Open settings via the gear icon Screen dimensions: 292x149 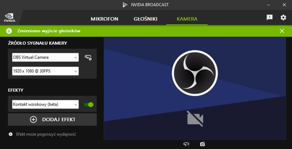pyautogui.click(x=283, y=18)
